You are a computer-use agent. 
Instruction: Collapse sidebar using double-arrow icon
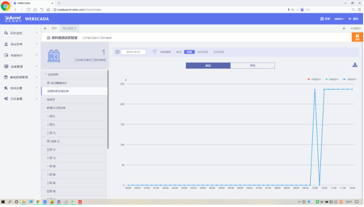[x=45, y=28]
